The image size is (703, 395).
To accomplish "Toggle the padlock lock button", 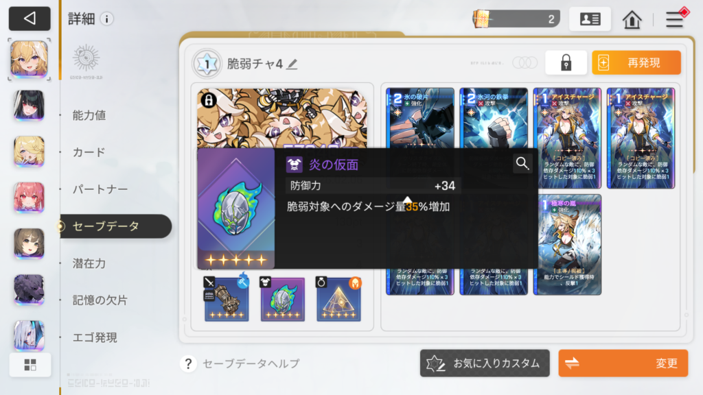I will tap(566, 62).
